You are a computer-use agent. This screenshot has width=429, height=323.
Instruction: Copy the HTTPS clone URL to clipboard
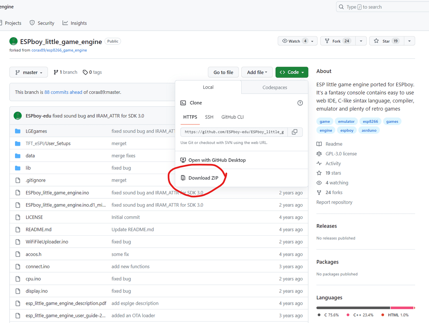295,132
